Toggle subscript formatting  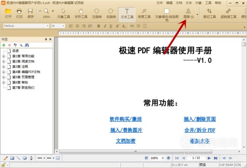[124, 26]
